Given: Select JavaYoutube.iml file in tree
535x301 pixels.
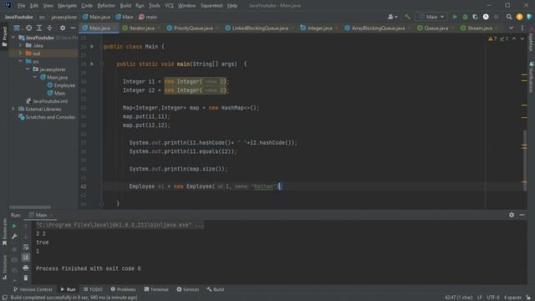Looking at the screenshot, I should (x=47, y=101).
